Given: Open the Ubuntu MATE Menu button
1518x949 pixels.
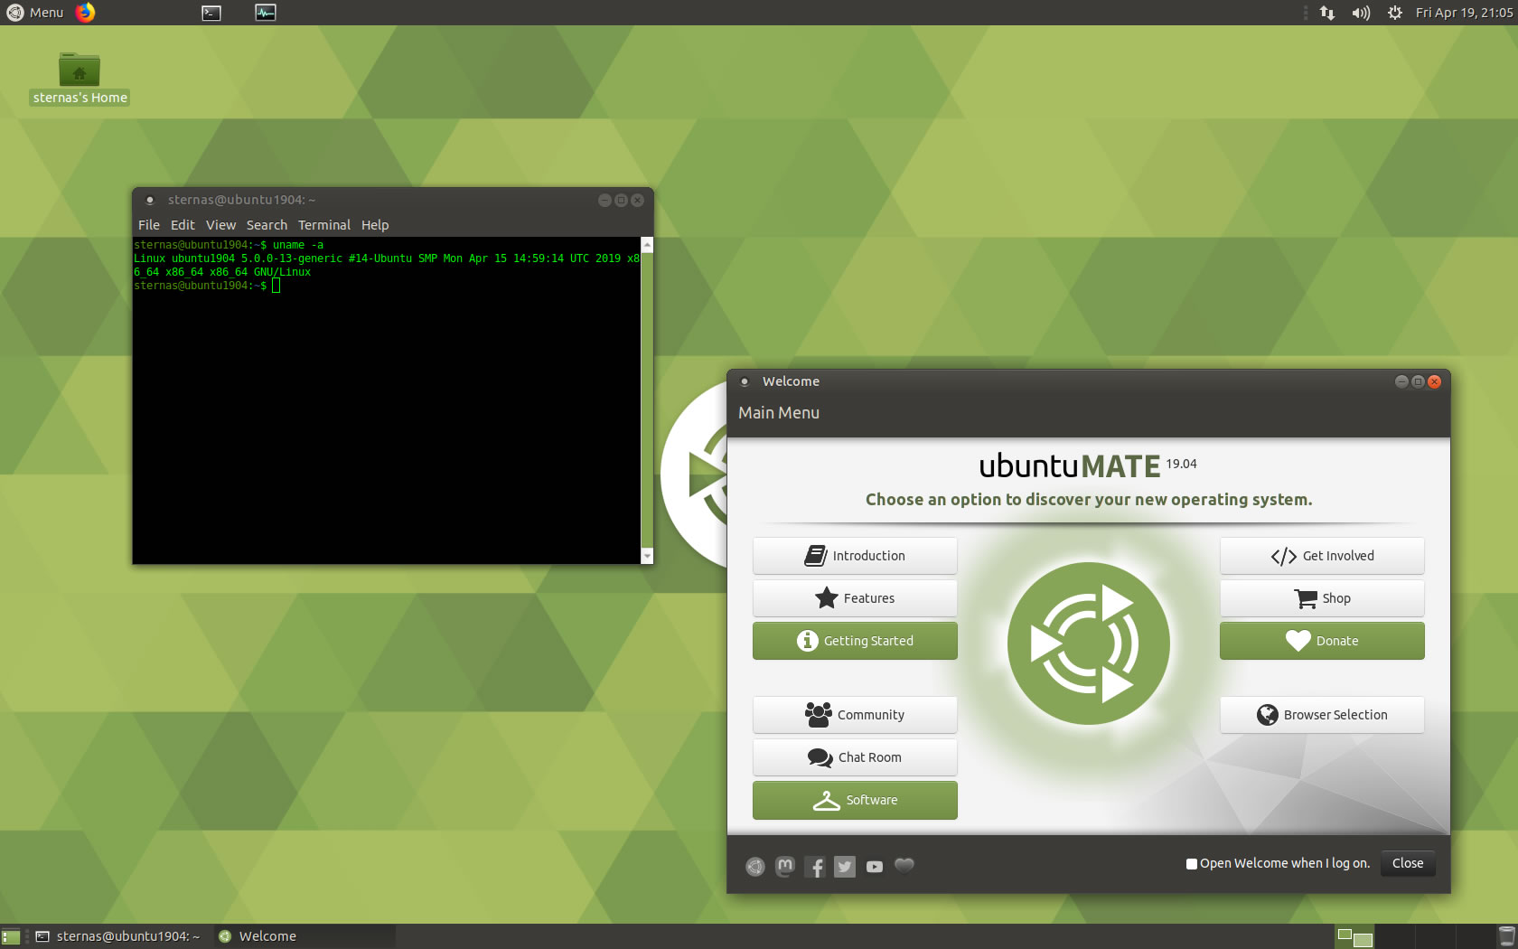Looking at the screenshot, I should (36, 13).
